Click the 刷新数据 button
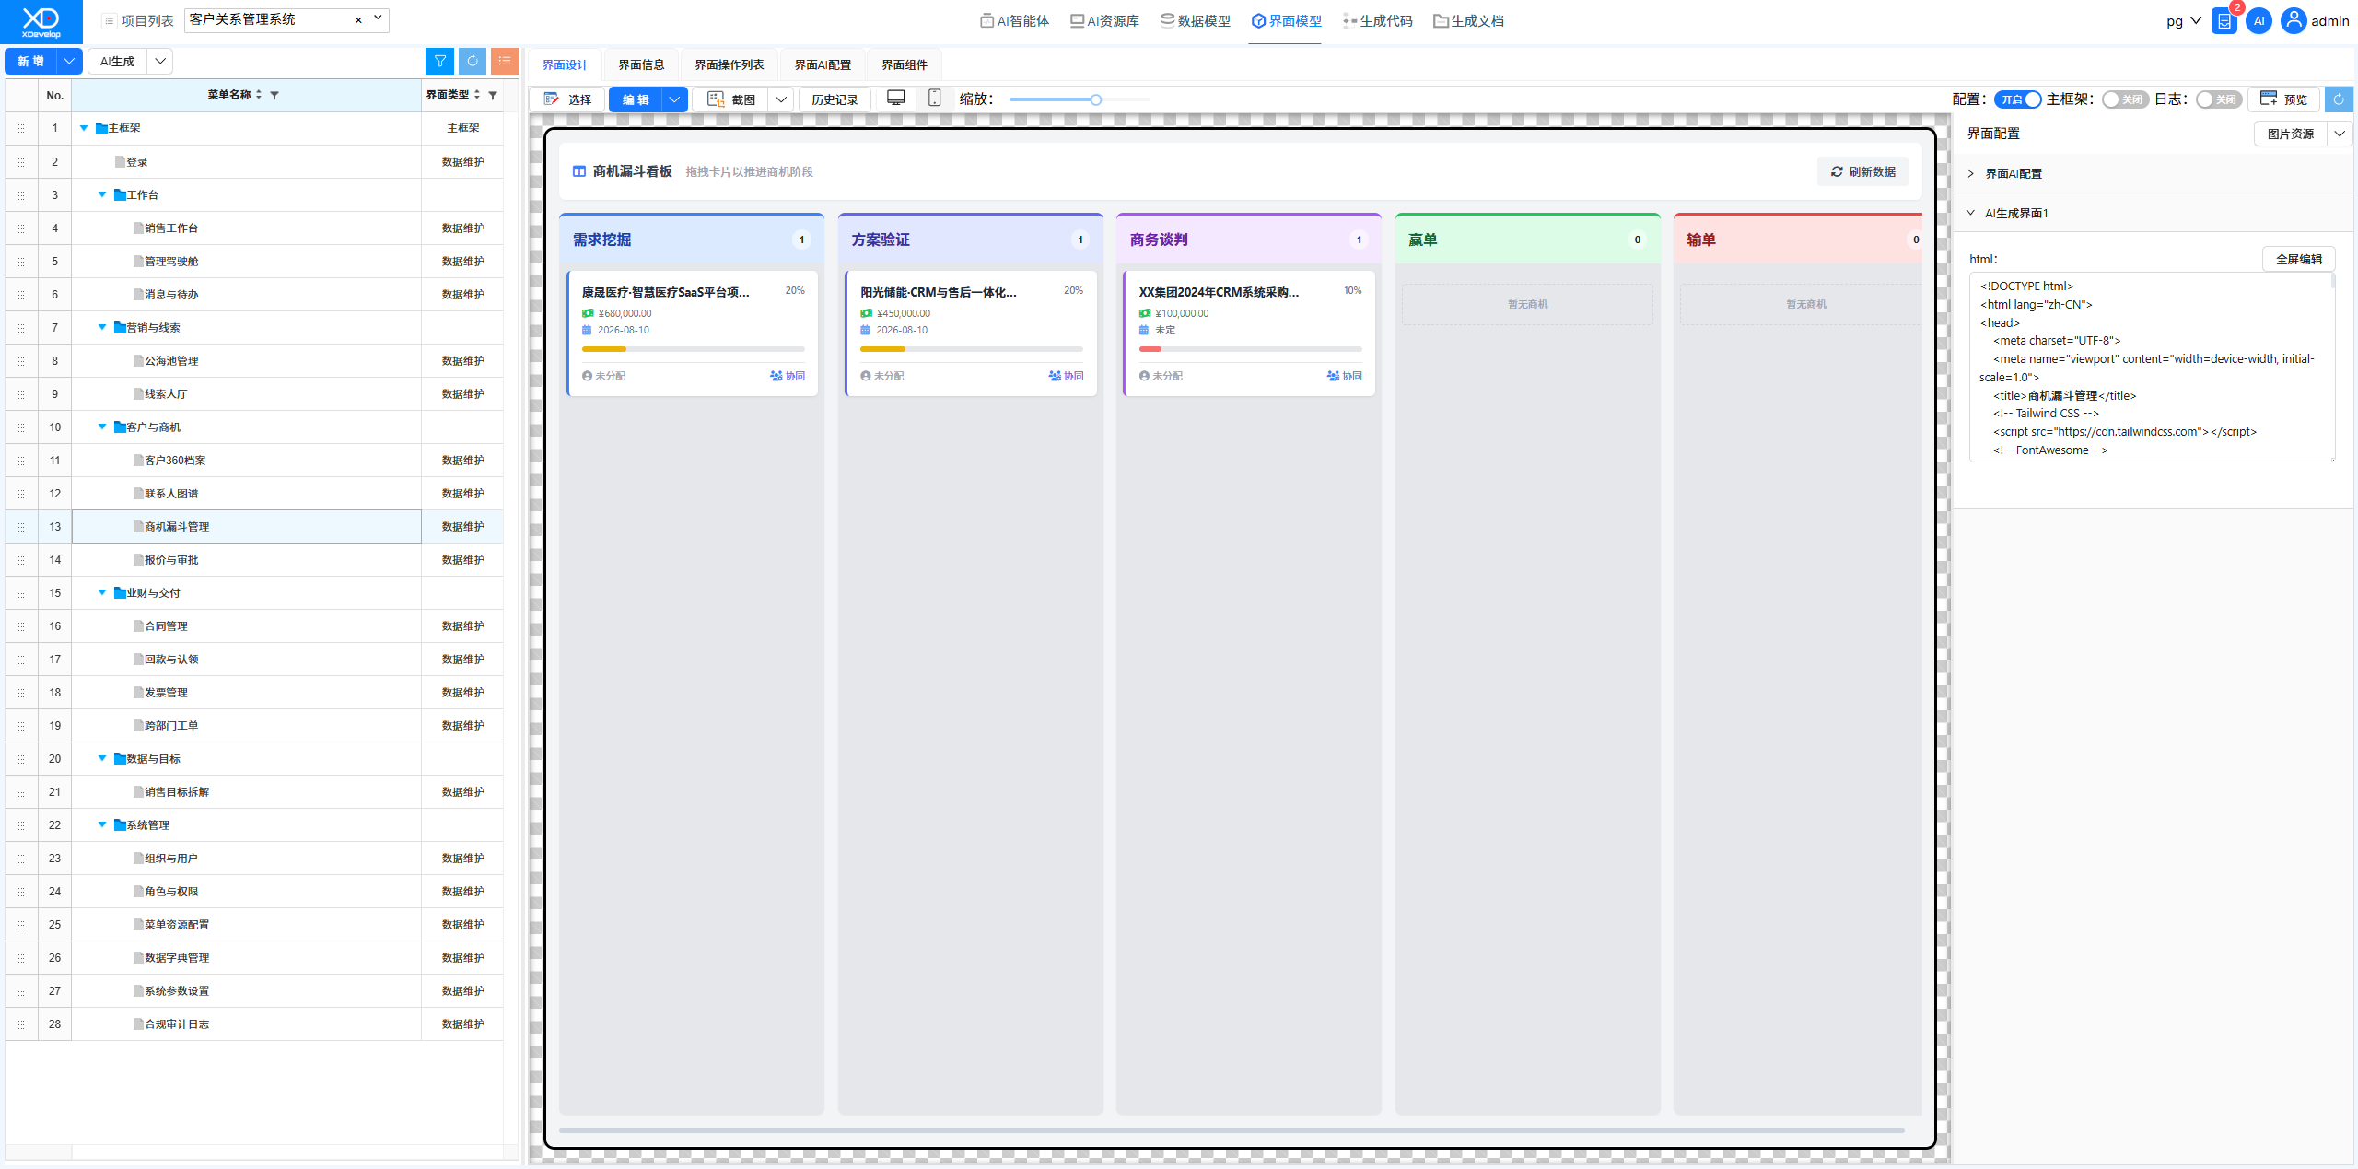2358x1169 pixels. click(x=1862, y=171)
